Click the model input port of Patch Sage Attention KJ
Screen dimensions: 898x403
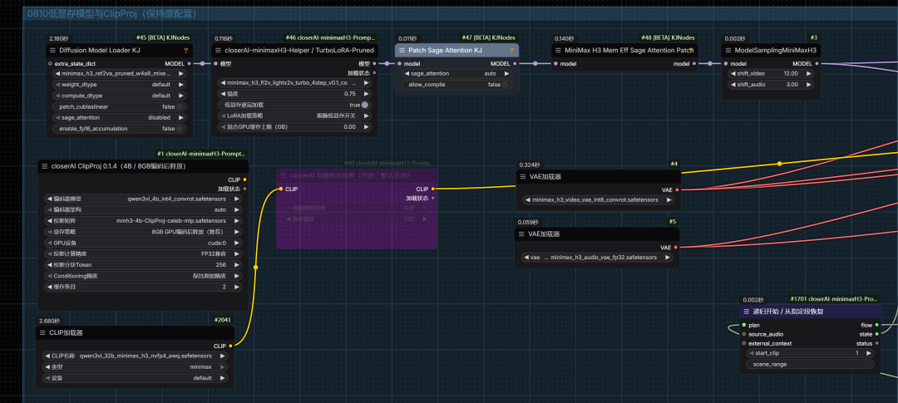click(398, 63)
